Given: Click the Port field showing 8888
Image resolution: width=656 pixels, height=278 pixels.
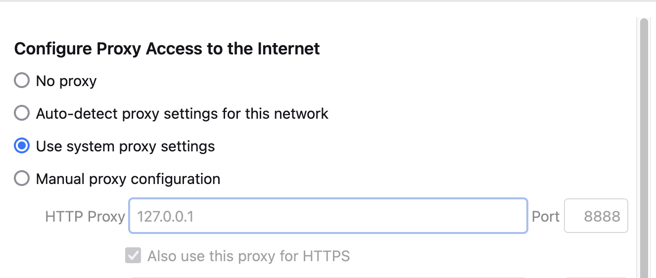Looking at the screenshot, I should point(596,216).
